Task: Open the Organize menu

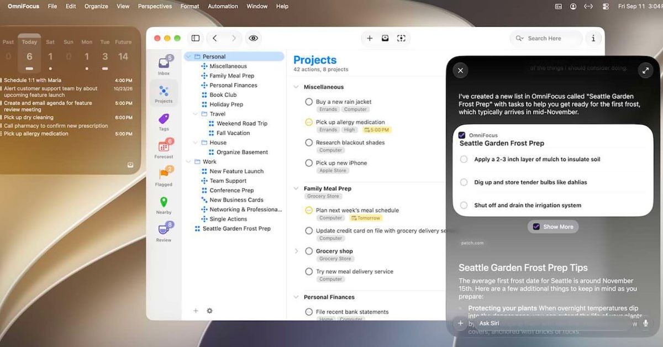Action: pyautogui.click(x=96, y=7)
